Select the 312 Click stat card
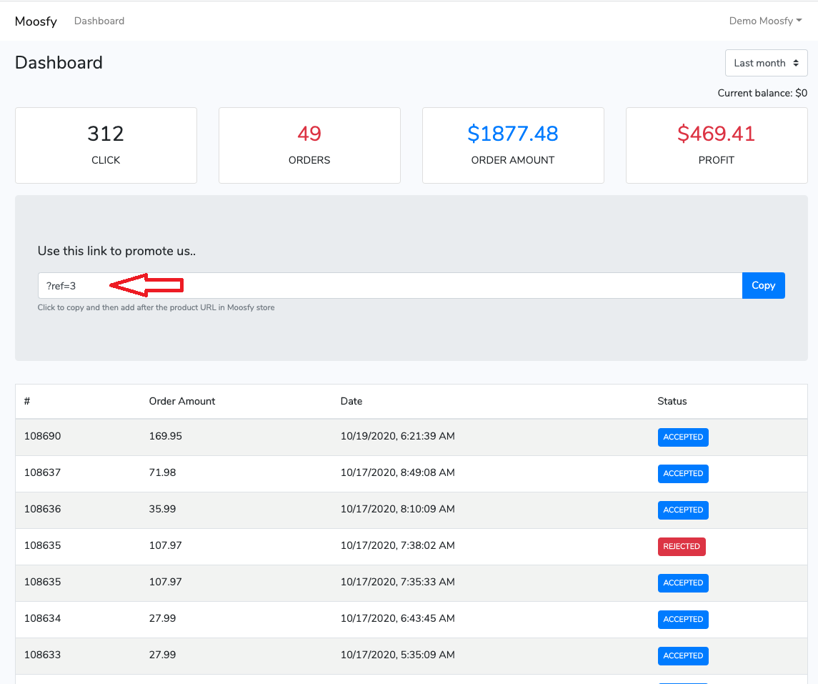818x684 pixels. pyautogui.click(x=106, y=145)
